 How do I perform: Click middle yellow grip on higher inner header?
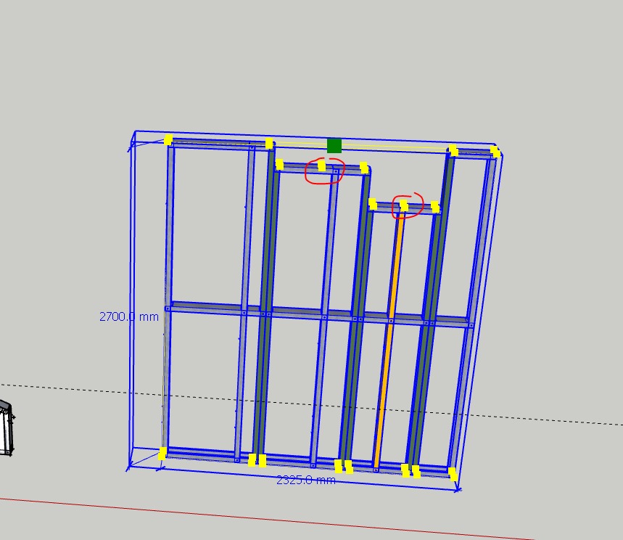[x=321, y=165]
